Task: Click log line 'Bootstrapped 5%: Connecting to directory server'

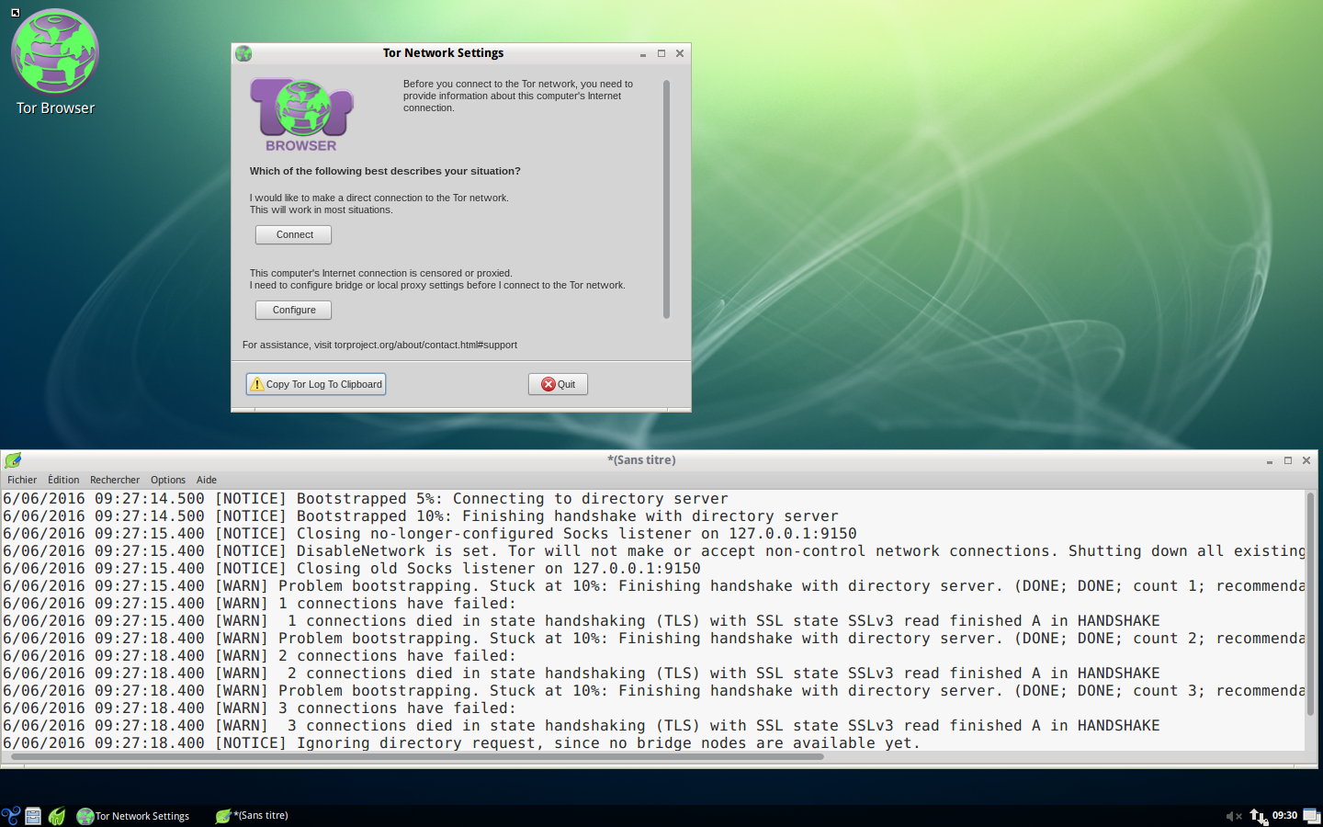Action: 366,499
